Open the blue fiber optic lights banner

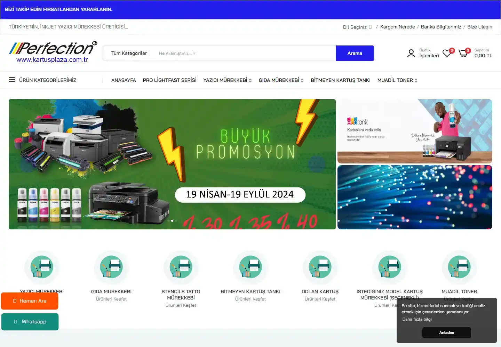click(415, 197)
